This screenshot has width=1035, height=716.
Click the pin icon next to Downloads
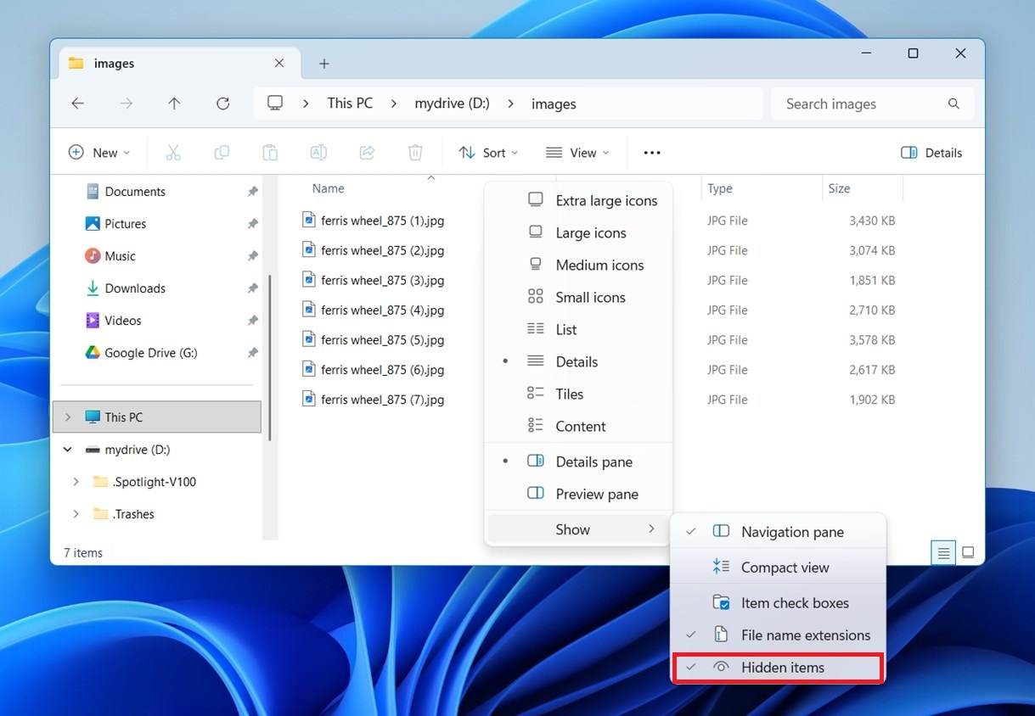pos(252,288)
